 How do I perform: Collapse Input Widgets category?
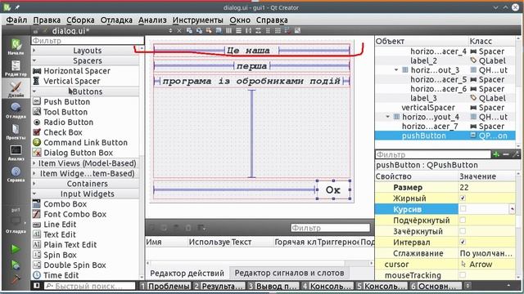[85, 194]
